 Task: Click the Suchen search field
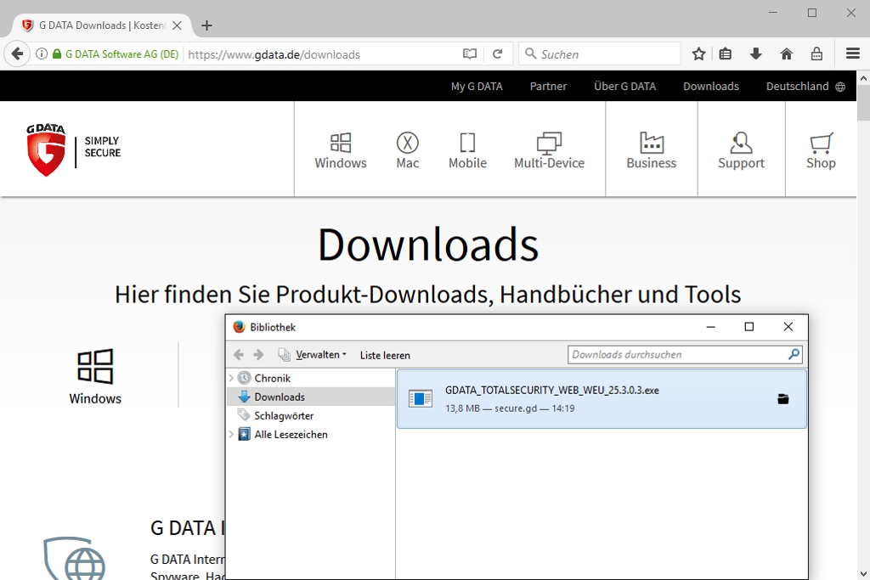coord(599,53)
